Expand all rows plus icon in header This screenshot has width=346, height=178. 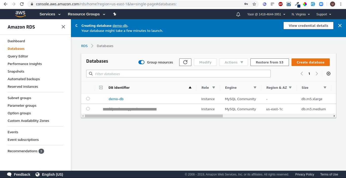click(101, 87)
